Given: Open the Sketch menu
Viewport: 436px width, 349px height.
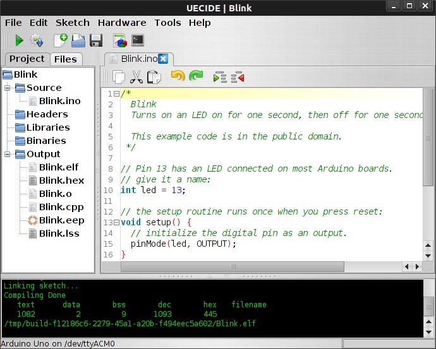Looking at the screenshot, I should click(73, 23).
